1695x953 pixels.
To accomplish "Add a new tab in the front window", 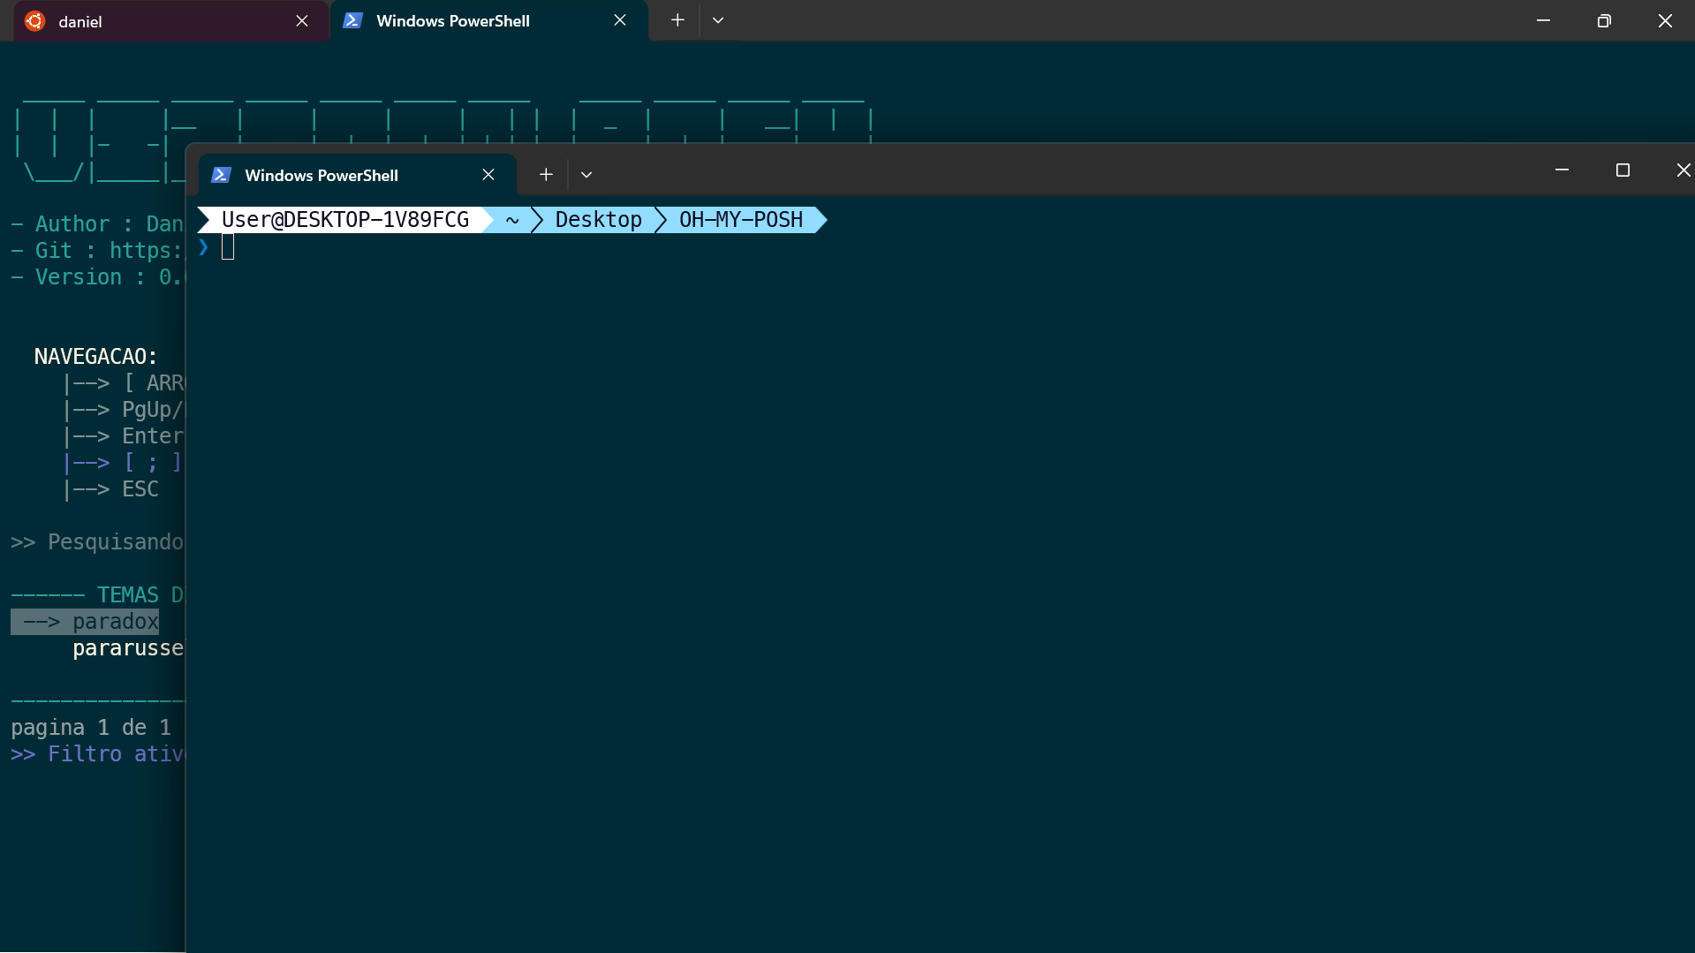I will pos(546,175).
